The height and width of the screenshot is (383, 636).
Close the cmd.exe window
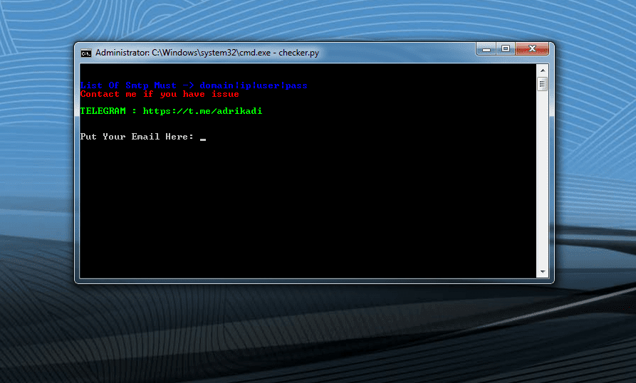click(531, 48)
